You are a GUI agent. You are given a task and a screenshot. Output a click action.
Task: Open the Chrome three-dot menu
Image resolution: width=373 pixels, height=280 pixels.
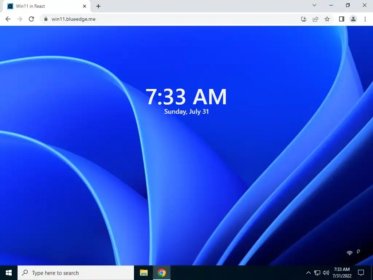click(365, 19)
